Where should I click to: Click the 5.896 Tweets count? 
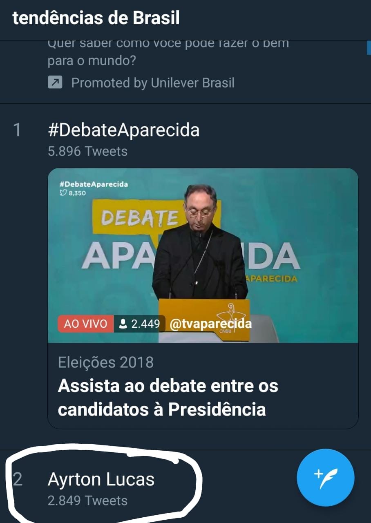[87, 151]
